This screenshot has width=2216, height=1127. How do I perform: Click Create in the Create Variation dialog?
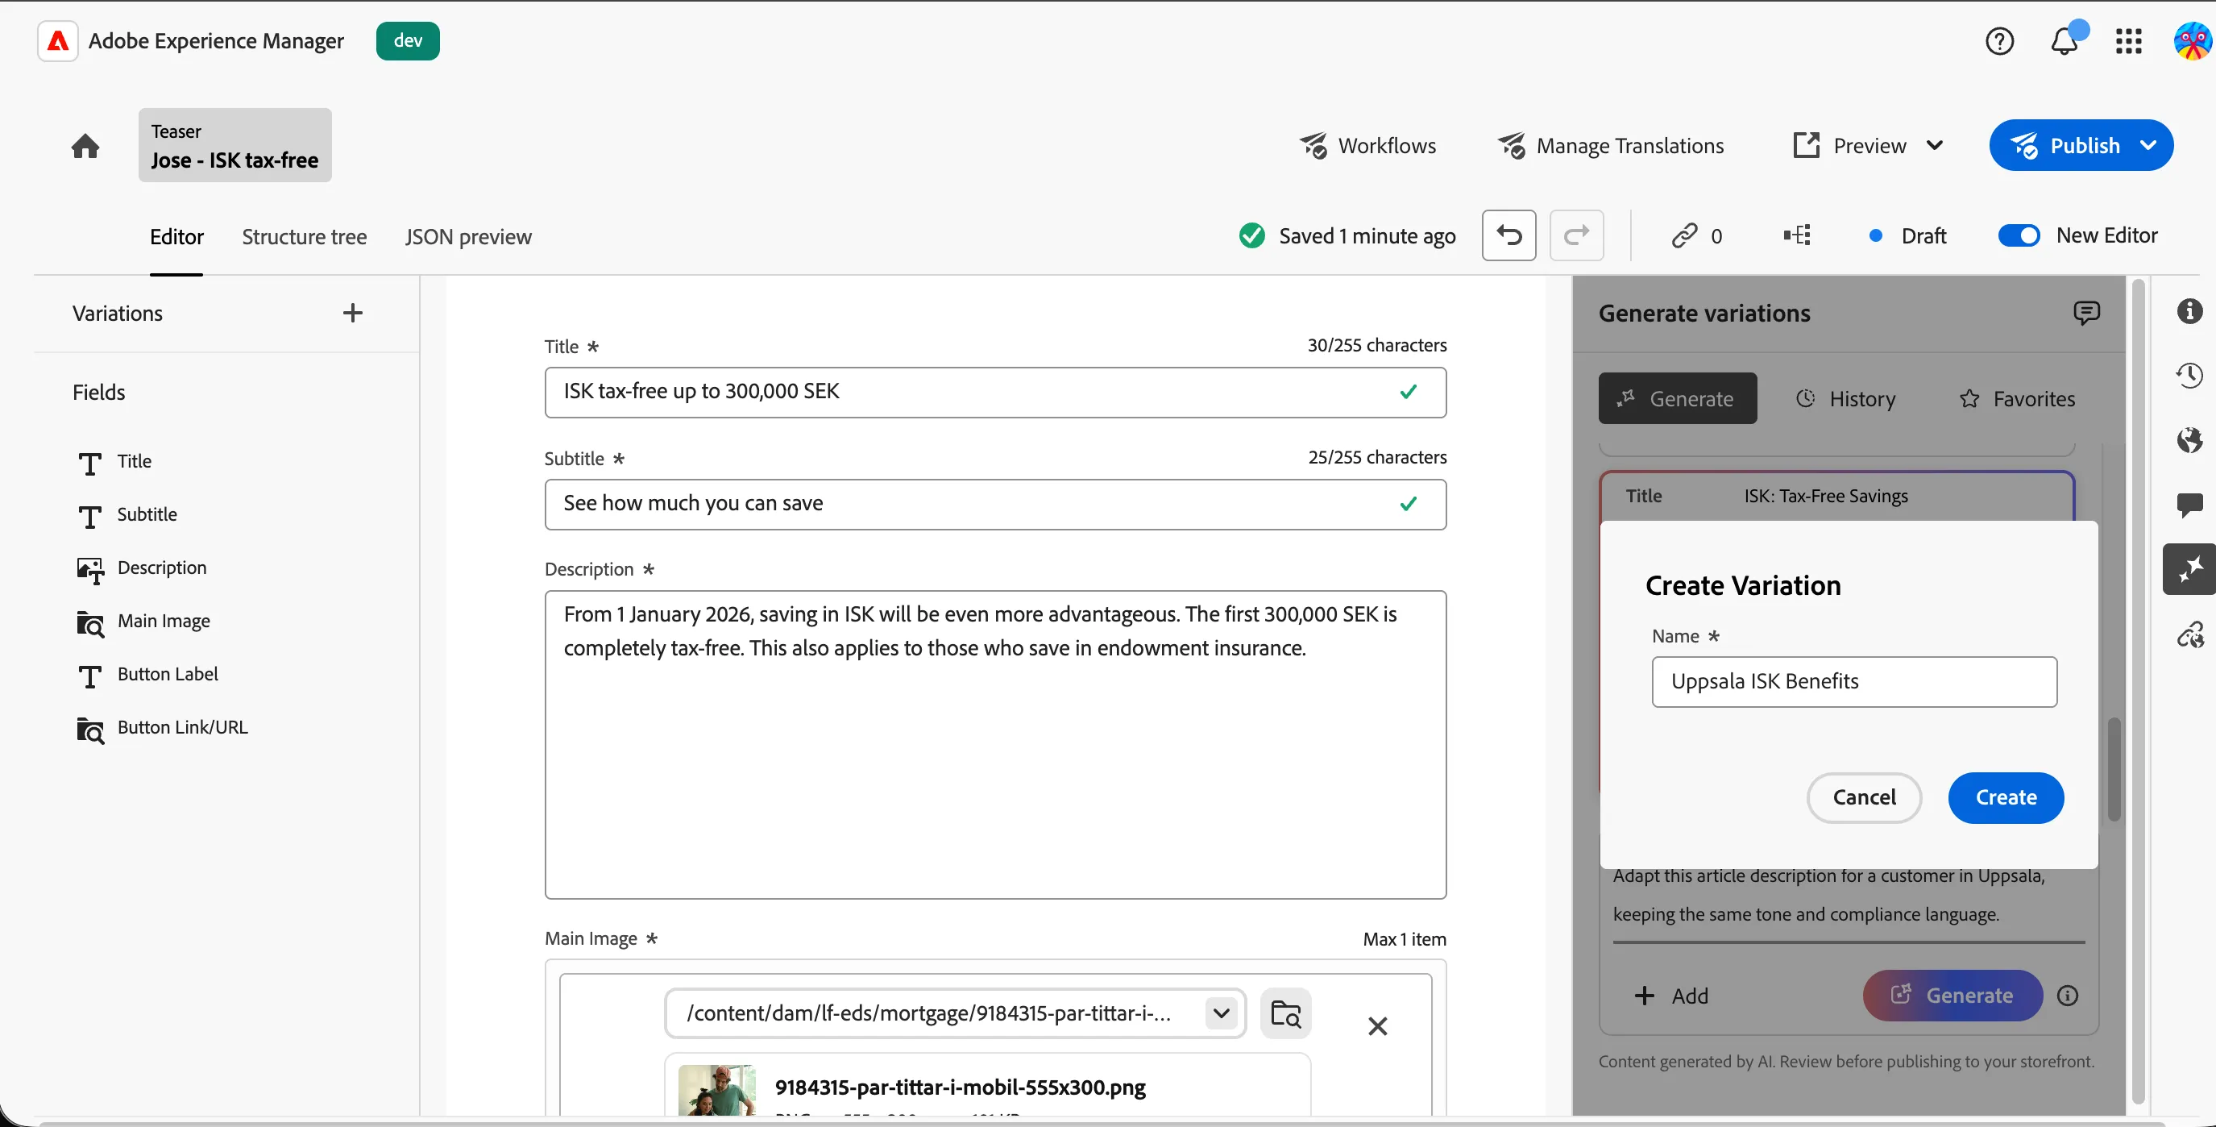2005,797
